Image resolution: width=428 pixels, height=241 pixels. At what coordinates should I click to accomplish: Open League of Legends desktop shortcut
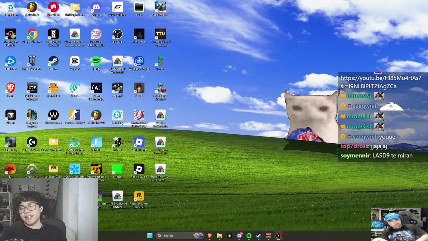click(32, 118)
